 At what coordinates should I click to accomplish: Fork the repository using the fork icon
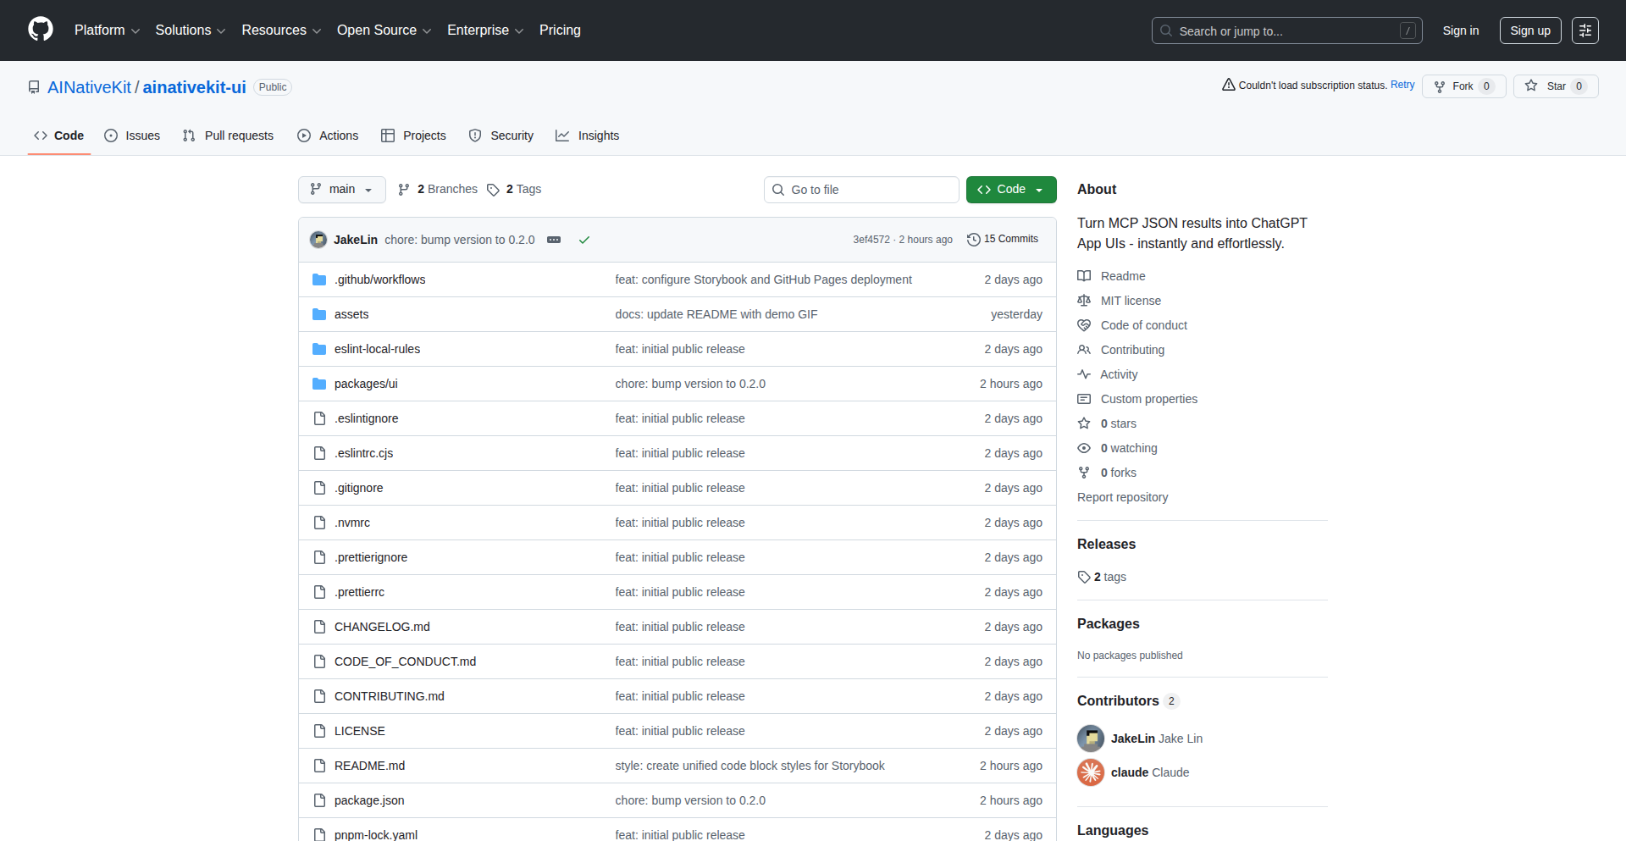click(1440, 86)
